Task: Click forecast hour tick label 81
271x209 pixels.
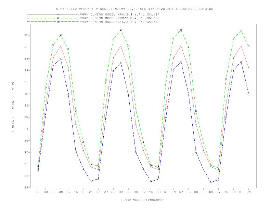Action: pos(241,192)
